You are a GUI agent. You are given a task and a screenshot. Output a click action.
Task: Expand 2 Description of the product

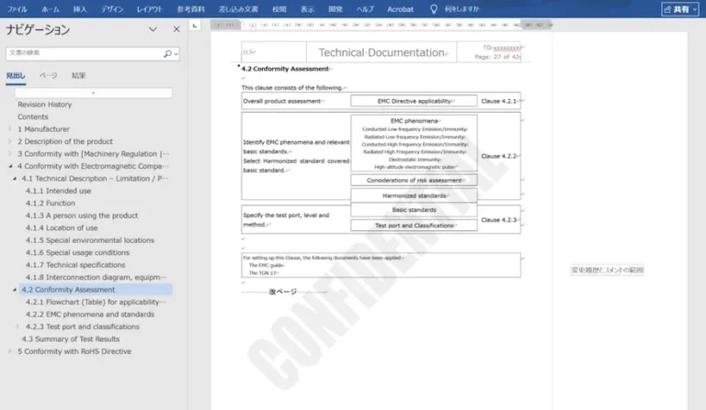10,141
